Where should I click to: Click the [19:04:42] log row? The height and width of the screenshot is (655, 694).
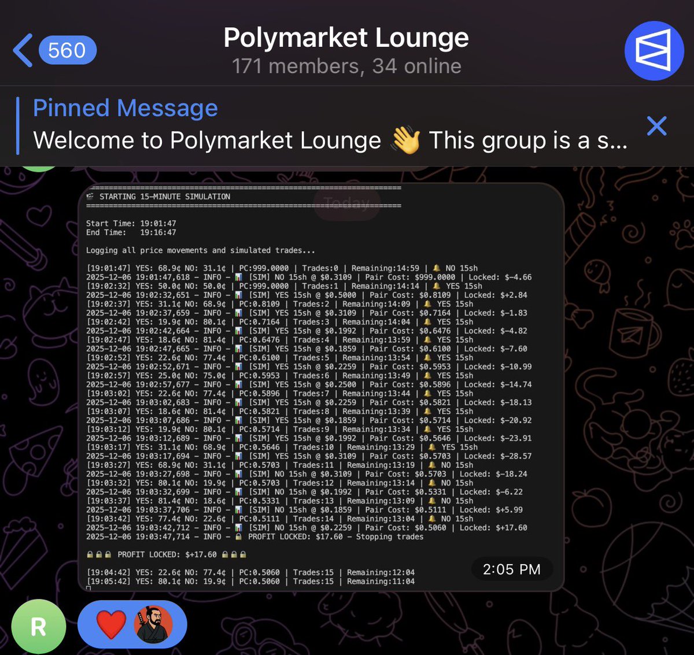[250, 572]
